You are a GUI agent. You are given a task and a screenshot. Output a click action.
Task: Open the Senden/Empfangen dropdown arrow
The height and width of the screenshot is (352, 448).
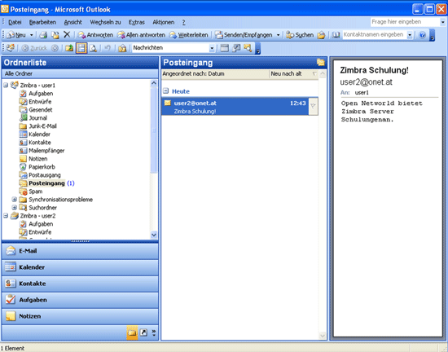278,35
